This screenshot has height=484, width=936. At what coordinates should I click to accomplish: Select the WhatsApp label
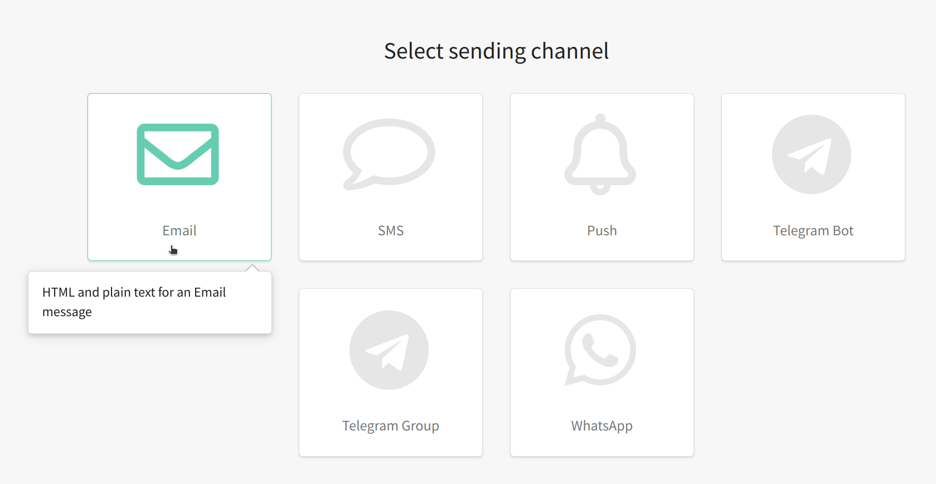602,426
